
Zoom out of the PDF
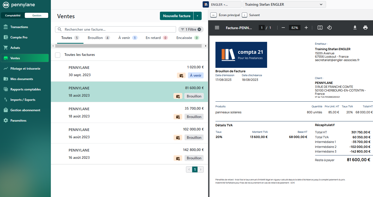(x=283, y=28)
